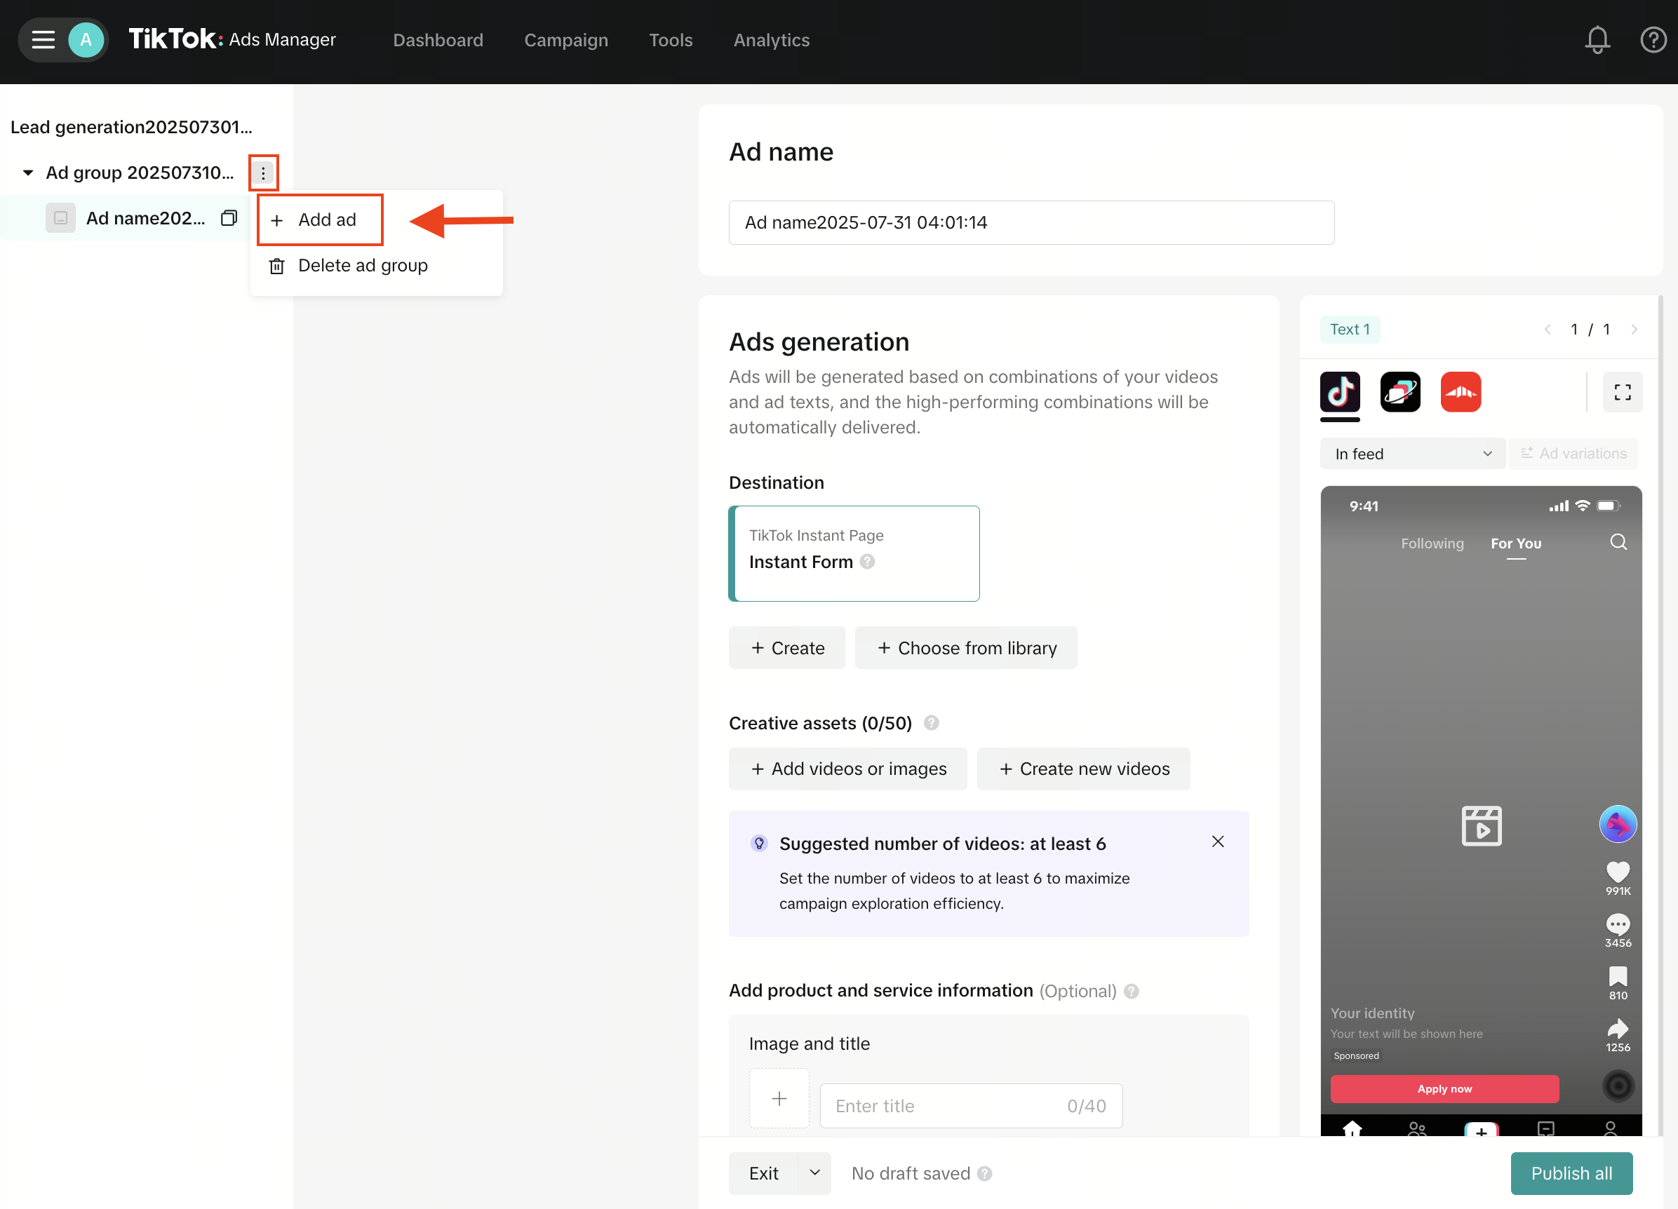Click the Ad name input field

pos(1031,222)
